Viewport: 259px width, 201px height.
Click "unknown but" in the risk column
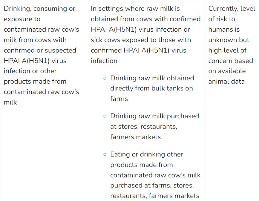coord(229,40)
